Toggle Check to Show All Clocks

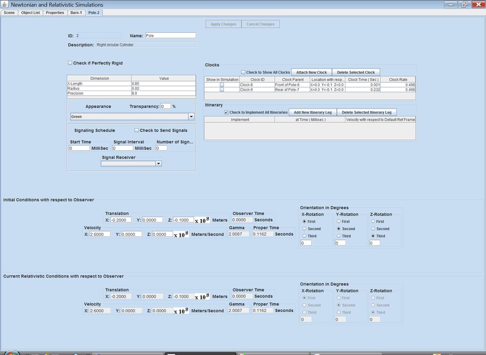[x=243, y=72]
